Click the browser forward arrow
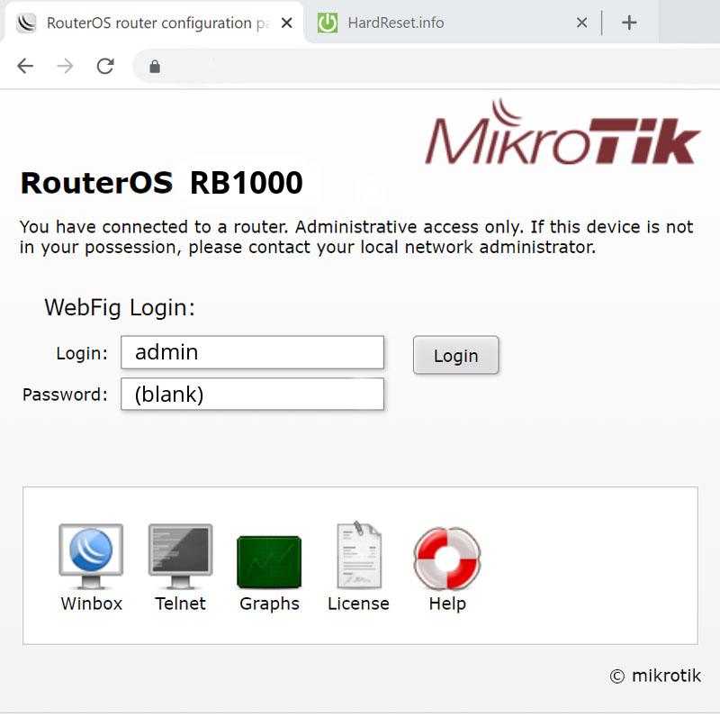This screenshot has height=718, width=720. point(65,66)
